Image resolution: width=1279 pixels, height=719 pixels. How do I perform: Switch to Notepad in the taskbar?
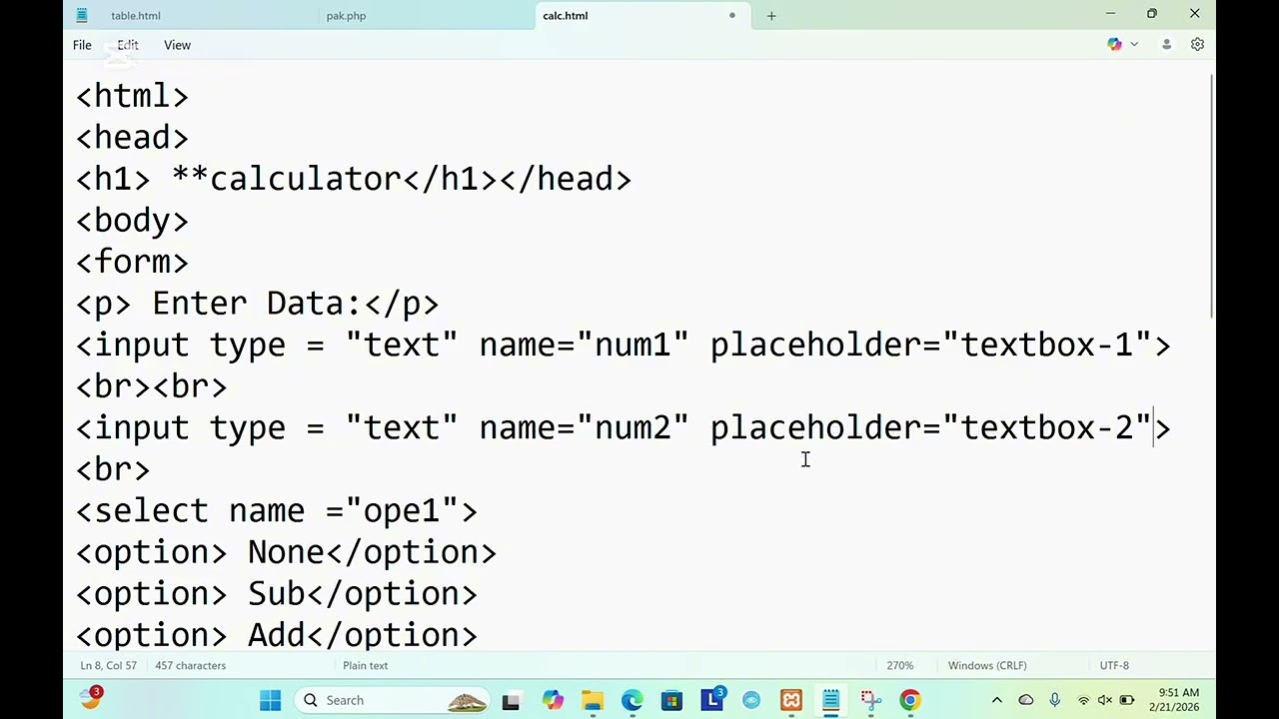click(x=831, y=701)
